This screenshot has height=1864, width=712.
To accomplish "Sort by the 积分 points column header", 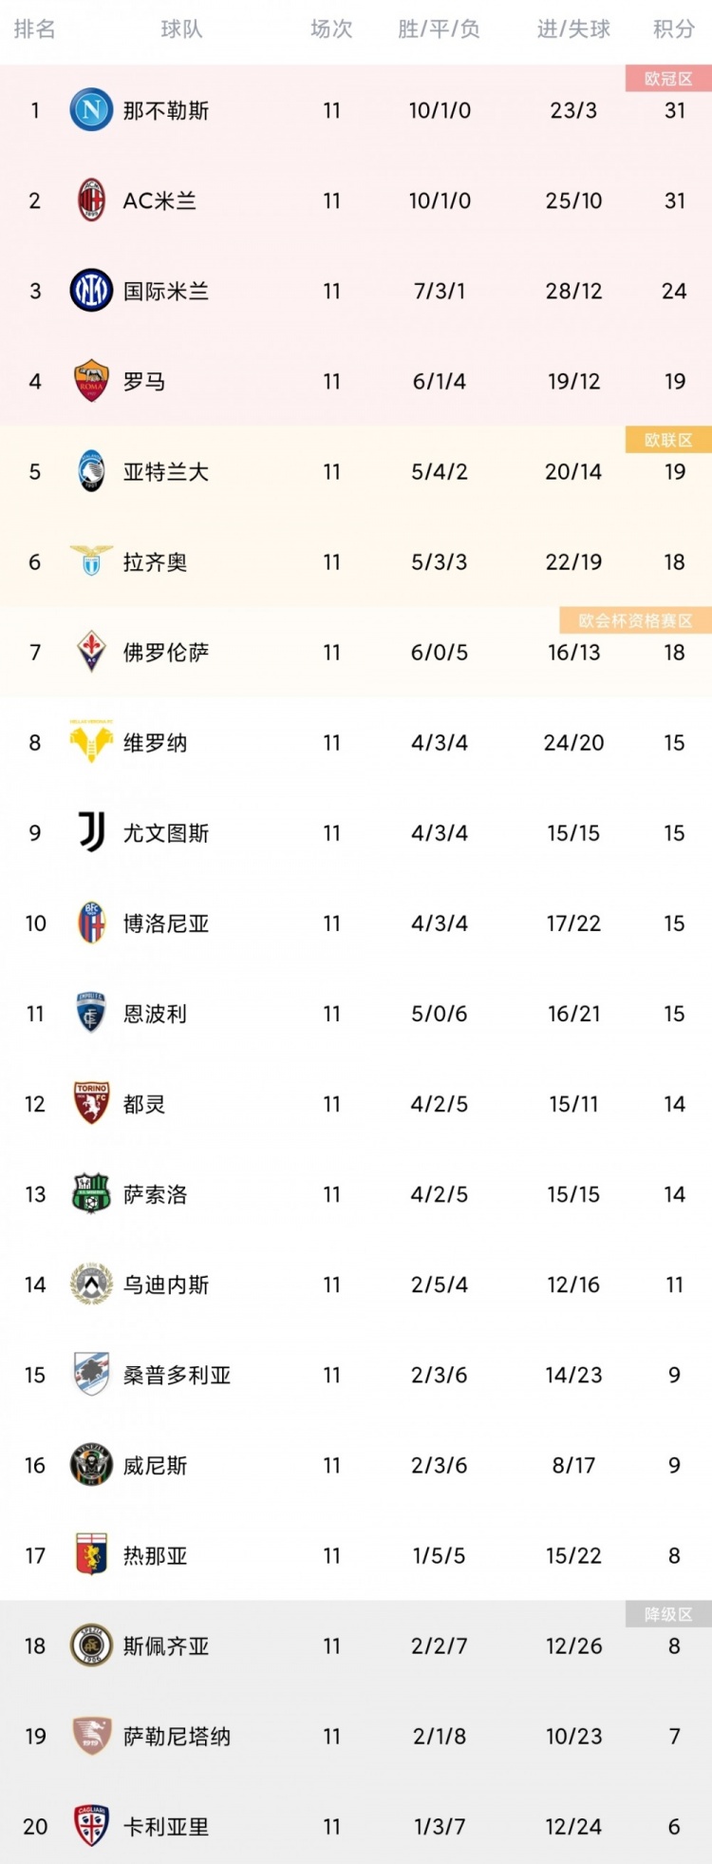I will (674, 29).
